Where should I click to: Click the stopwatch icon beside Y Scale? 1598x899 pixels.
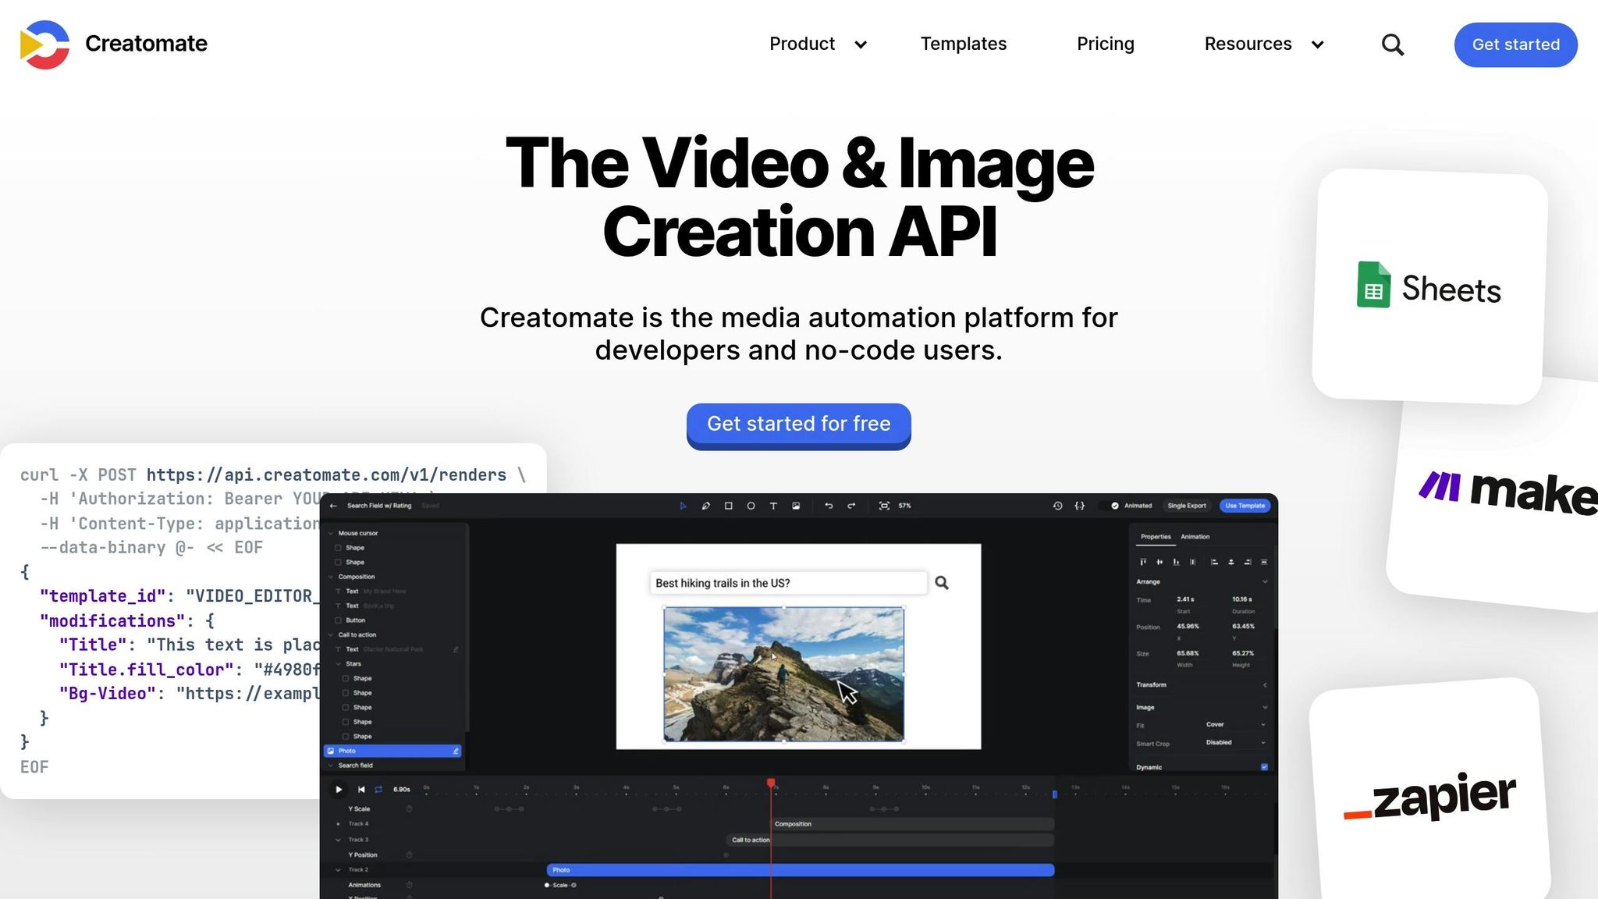tap(409, 808)
